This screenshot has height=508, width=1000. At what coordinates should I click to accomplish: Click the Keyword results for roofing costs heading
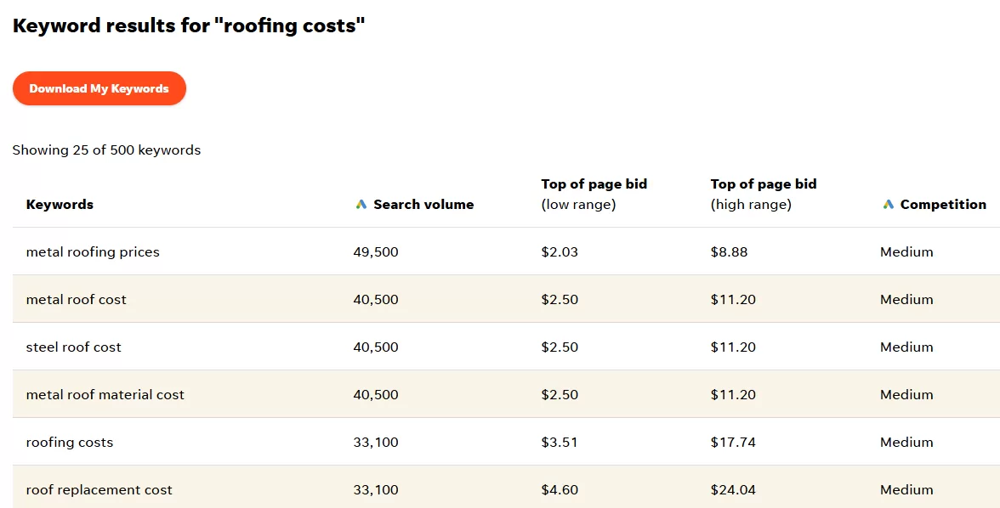[189, 25]
